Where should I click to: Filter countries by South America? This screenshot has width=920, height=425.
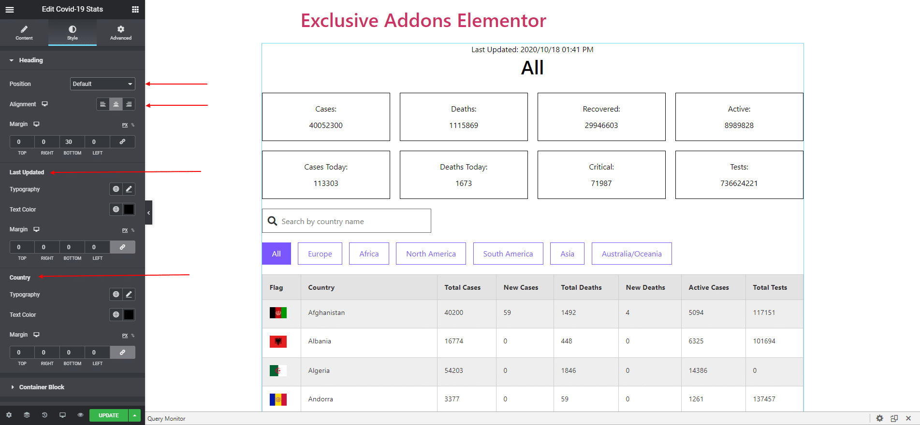point(508,254)
